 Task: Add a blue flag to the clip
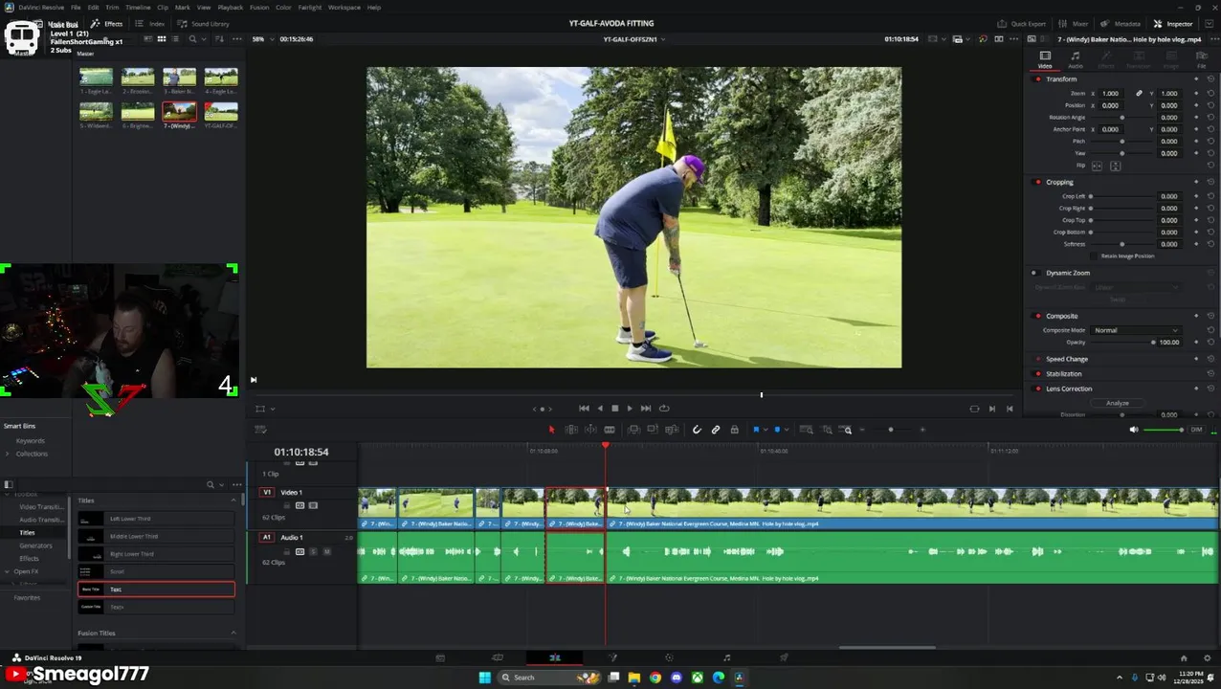pyautogui.click(x=756, y=430)
